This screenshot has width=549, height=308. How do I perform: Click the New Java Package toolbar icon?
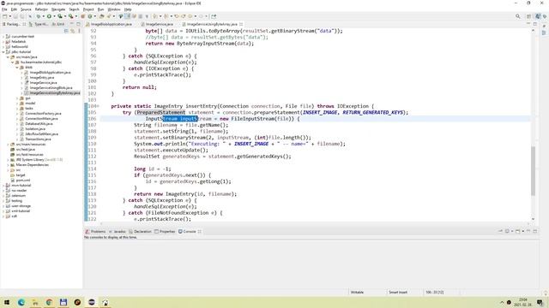coord(83,16)
